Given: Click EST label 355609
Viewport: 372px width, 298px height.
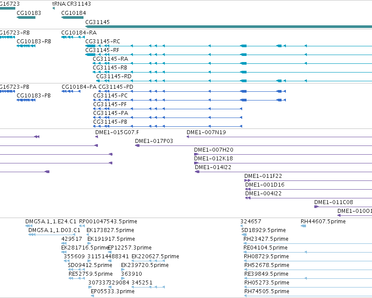Looking at the screenshot, I should pyautogui.click(x=74, y=256).
